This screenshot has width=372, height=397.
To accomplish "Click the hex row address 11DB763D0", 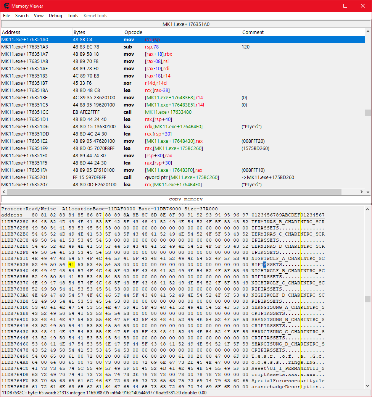I will point(15,307).
